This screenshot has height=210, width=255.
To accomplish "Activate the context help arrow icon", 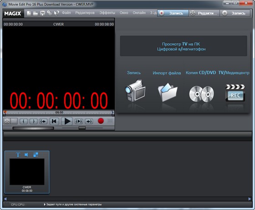I will click(56, 13).
